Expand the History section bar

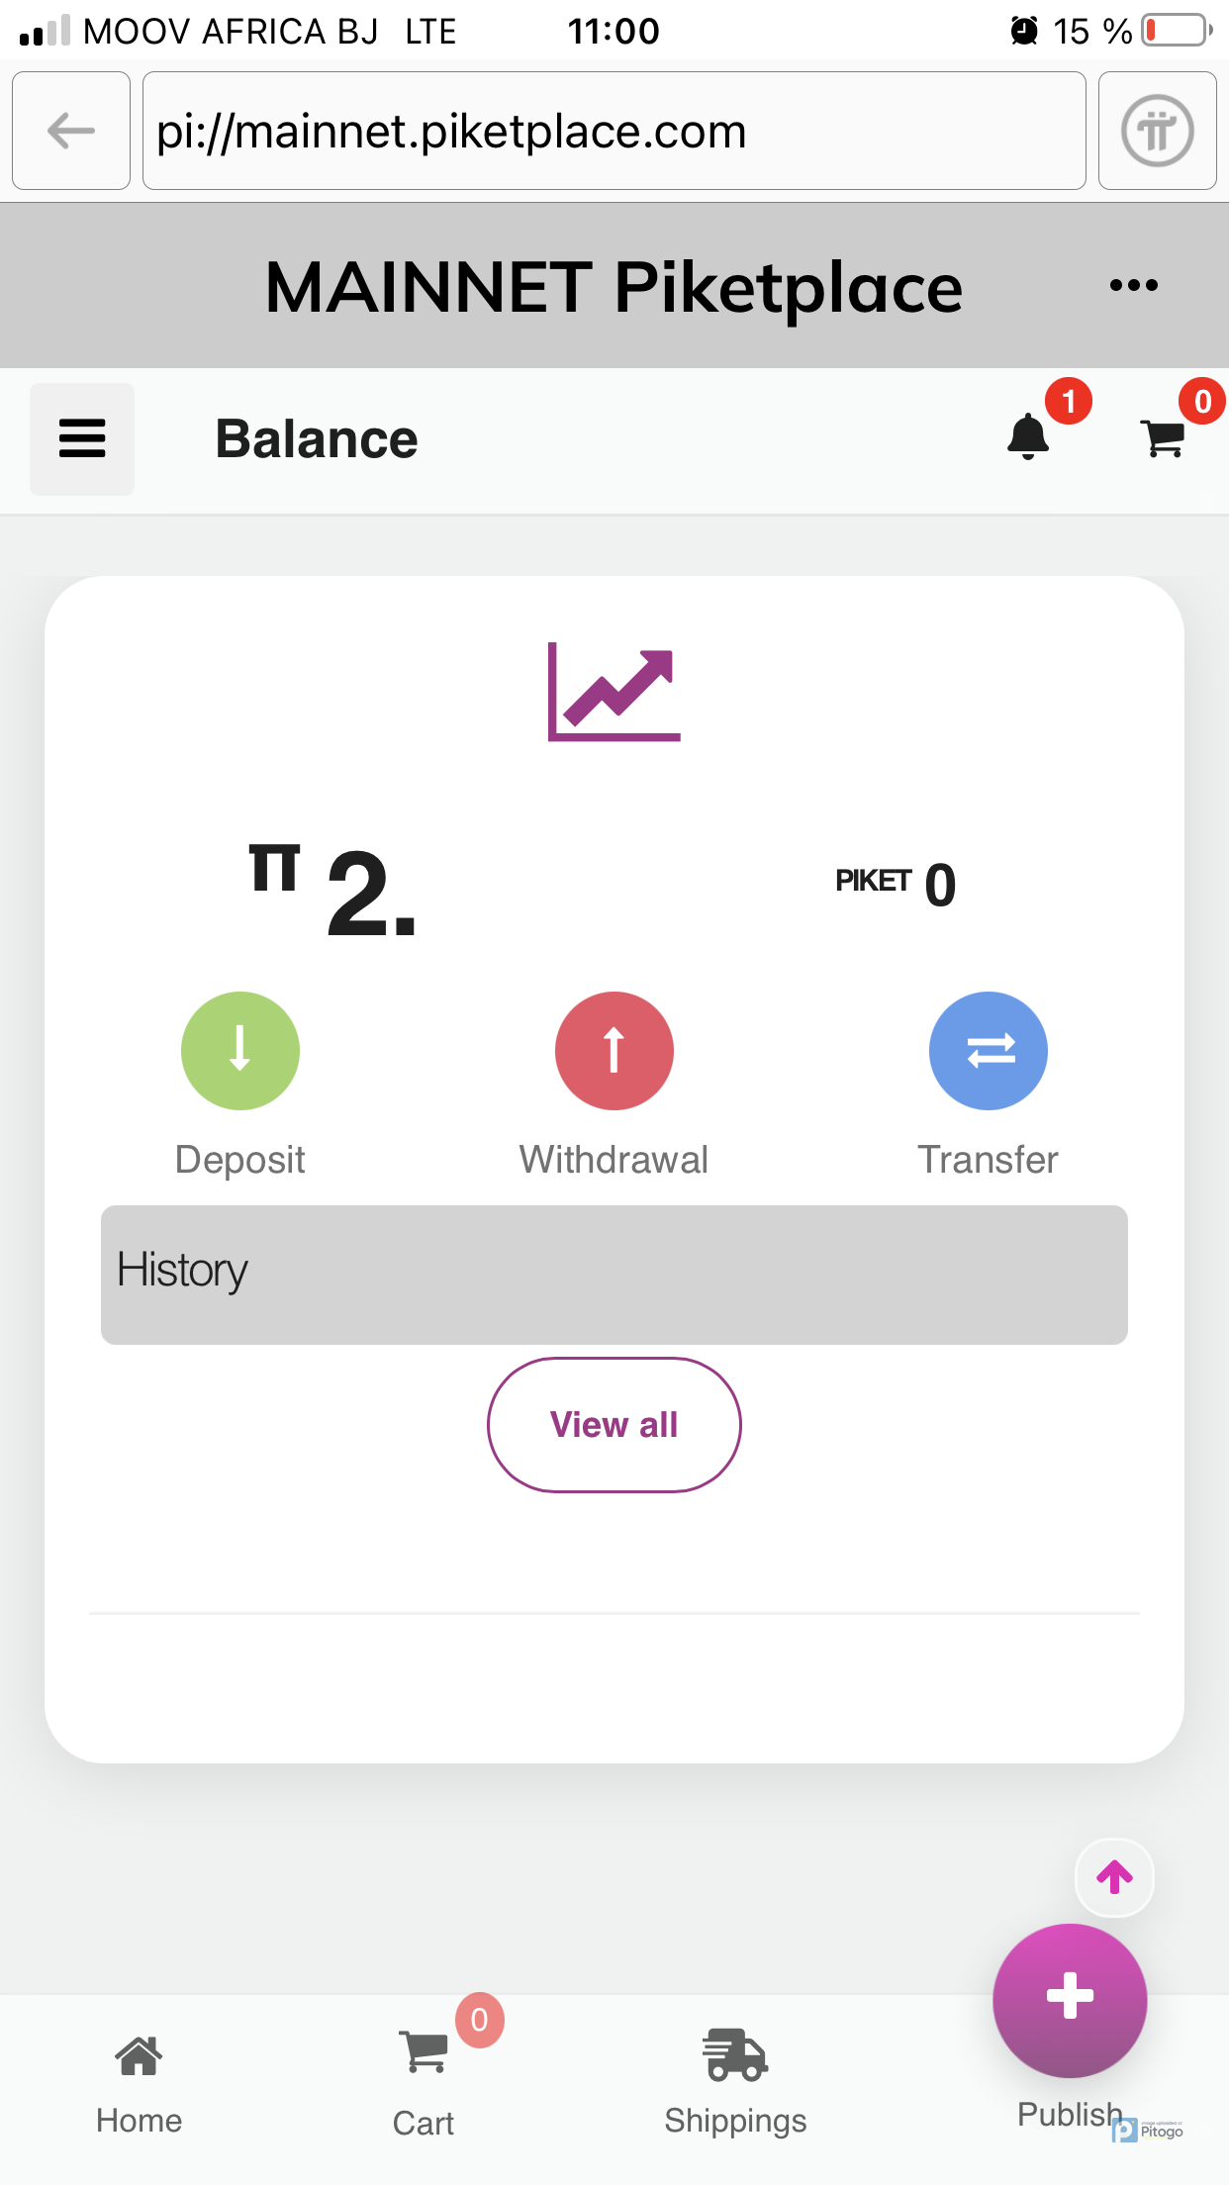point(614,1274)
